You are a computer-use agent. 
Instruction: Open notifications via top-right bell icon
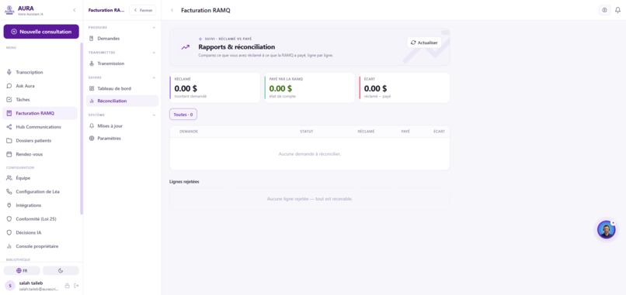coord(617,10)
